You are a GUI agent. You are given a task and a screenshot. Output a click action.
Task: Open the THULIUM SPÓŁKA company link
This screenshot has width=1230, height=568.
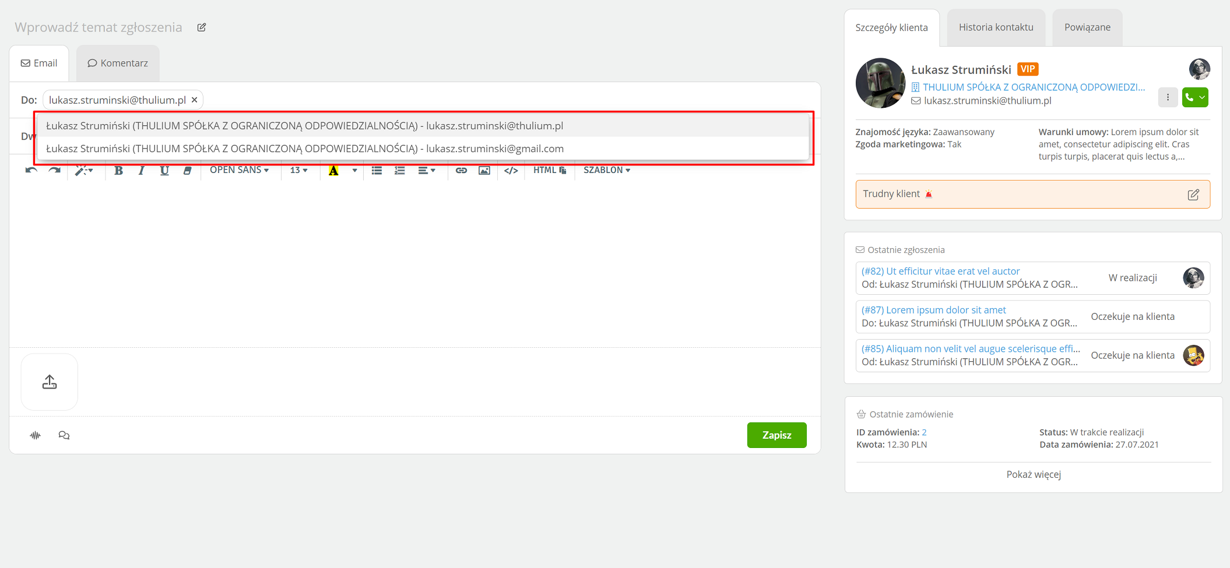point(1034,87)
